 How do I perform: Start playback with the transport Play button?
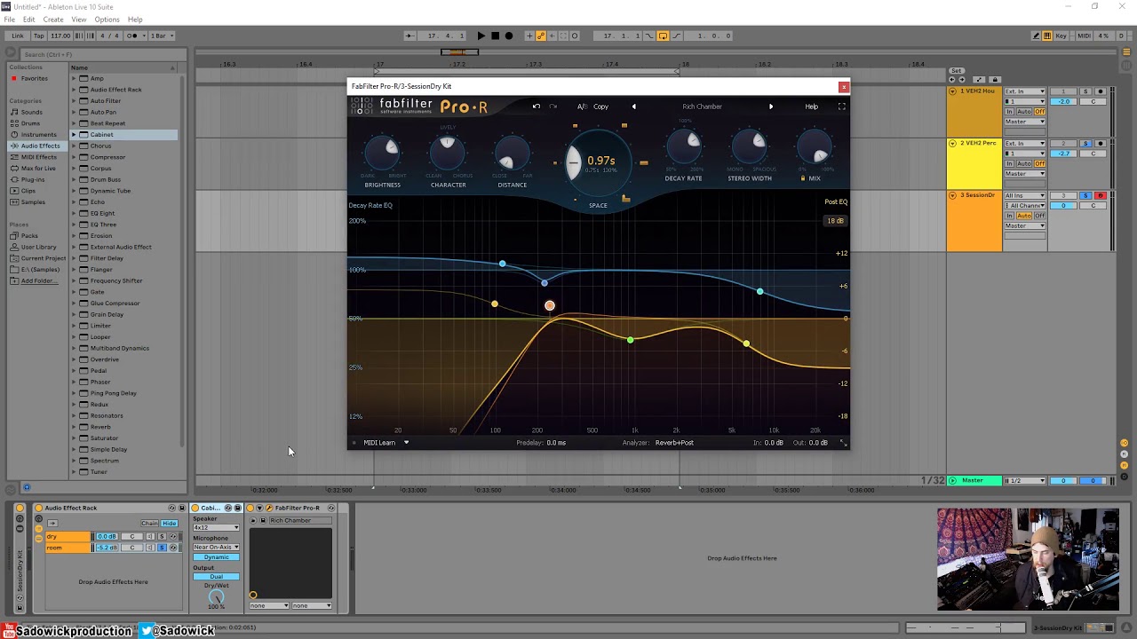[481, 35]
